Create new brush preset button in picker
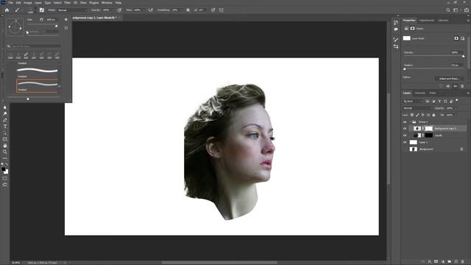The width and height of the screenshot is (471, 265). click(66, 28)
